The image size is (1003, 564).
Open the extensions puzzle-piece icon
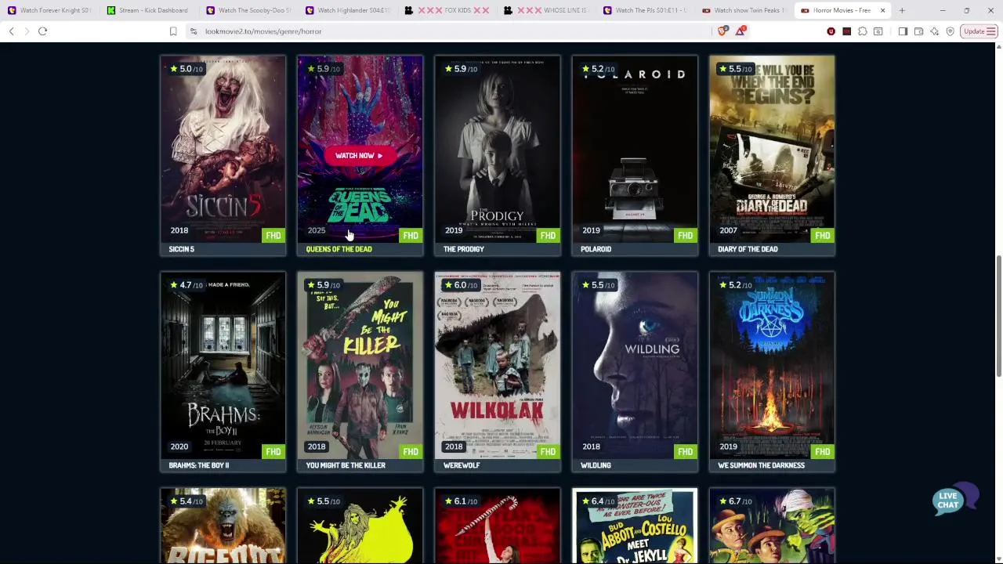tap(863, 31)
